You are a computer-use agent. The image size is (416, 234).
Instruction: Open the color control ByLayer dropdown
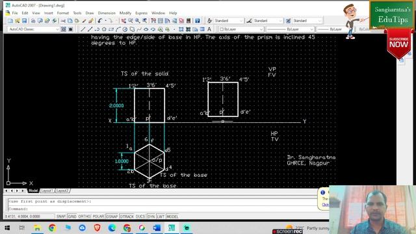[241, 29]
